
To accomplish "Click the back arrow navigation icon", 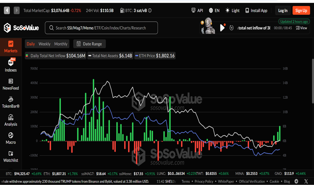I will [x=7, y=10].
